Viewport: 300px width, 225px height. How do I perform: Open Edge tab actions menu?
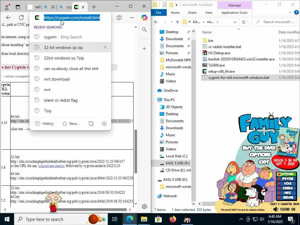click(x=18, y=7)
